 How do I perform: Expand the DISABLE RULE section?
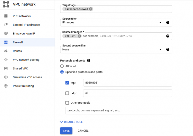pos(71,122)
